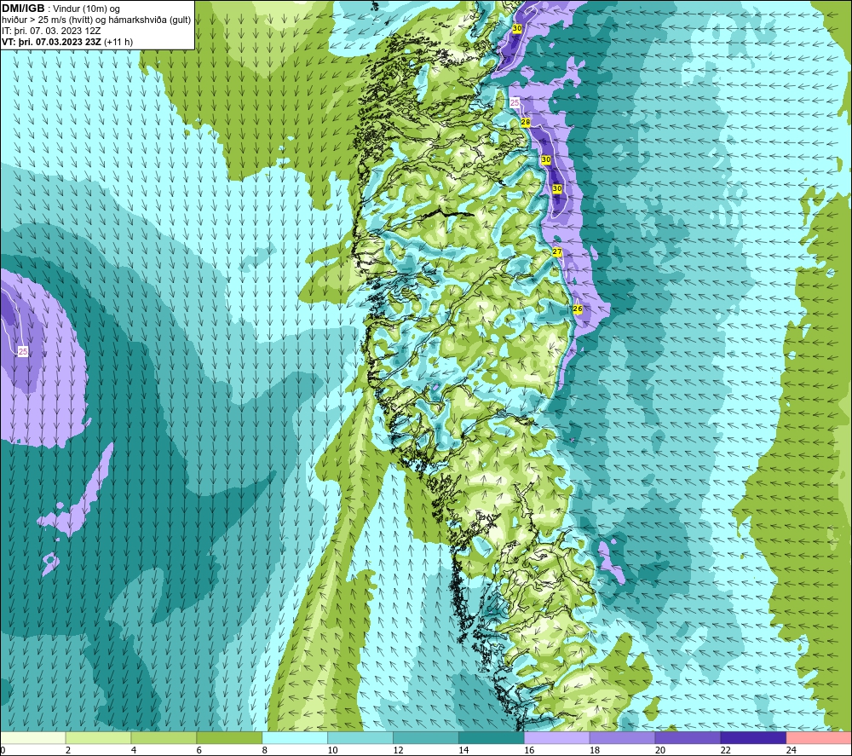Select the 18–20 violet legend swatch

point(622,737)
